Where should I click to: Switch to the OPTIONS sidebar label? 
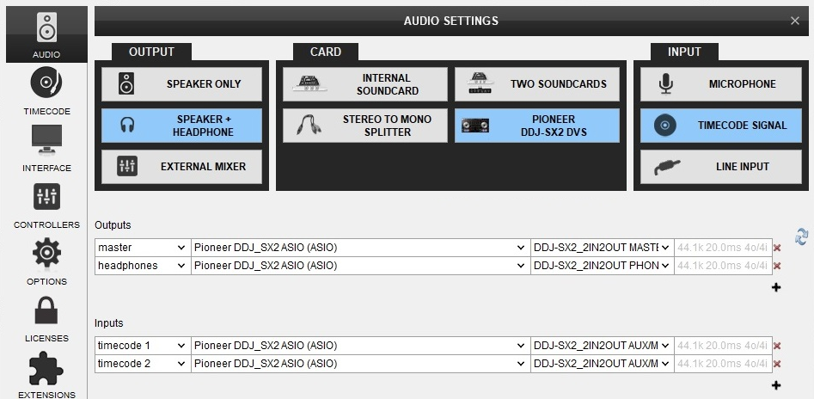(46, 281)
